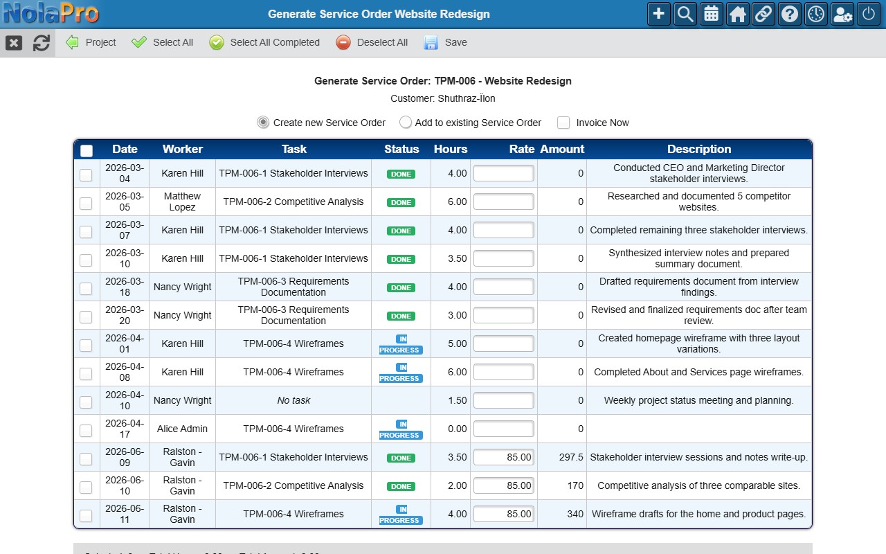Check the 2026-03-07 Karen Hill row
This screenshot has height=554, width=886.
[x=86, y=232]
